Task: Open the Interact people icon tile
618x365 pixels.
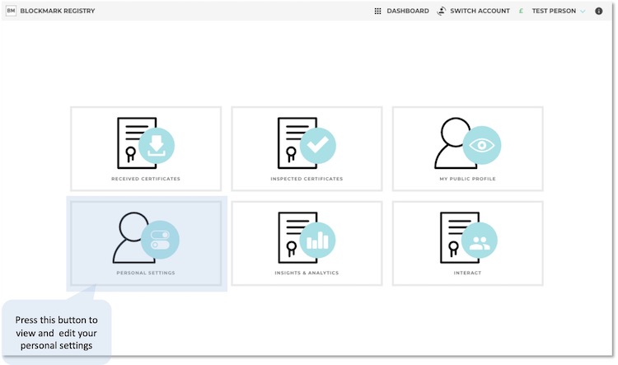Action: (478, 241)
